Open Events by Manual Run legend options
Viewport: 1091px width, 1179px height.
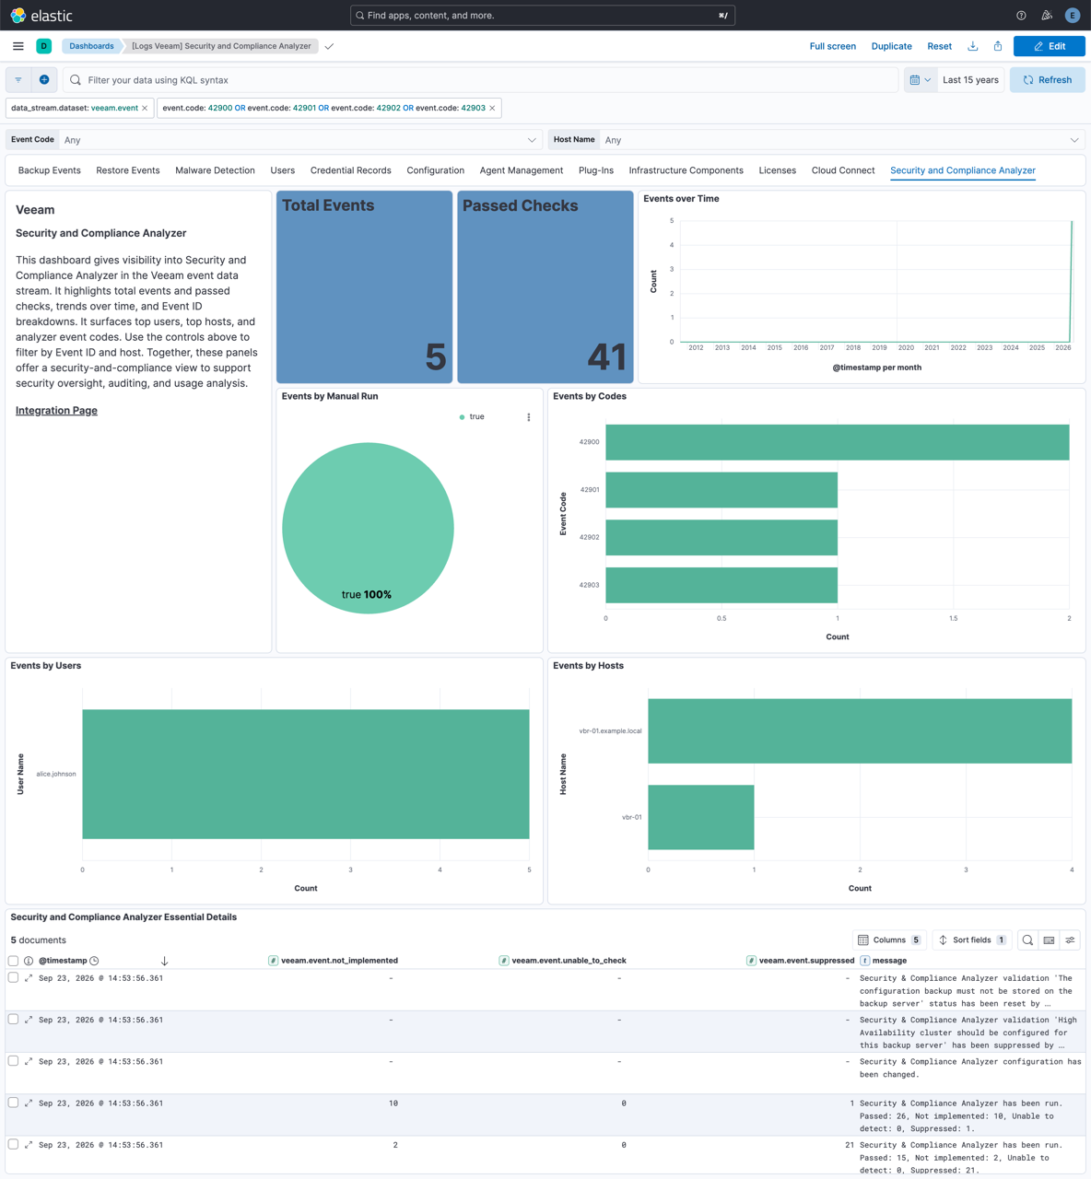coord(529,417)
